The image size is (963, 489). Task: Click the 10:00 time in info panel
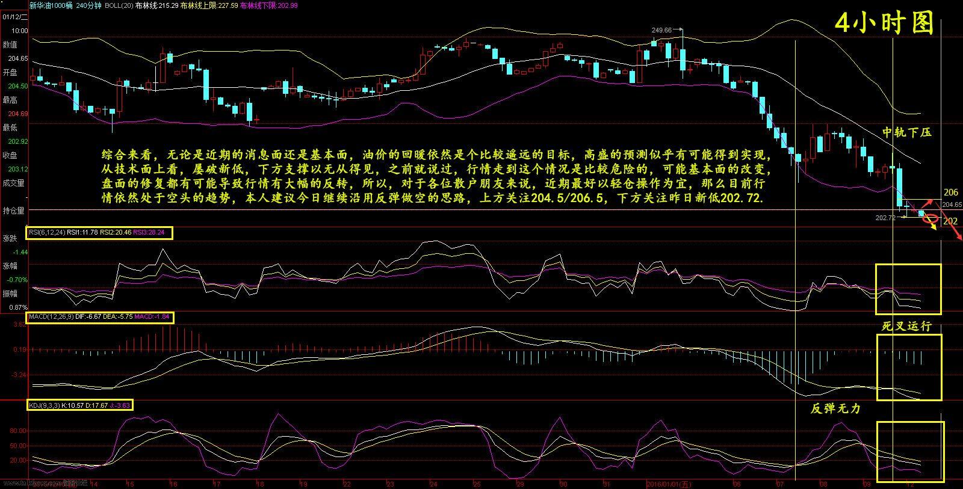[x=19, y=31]
